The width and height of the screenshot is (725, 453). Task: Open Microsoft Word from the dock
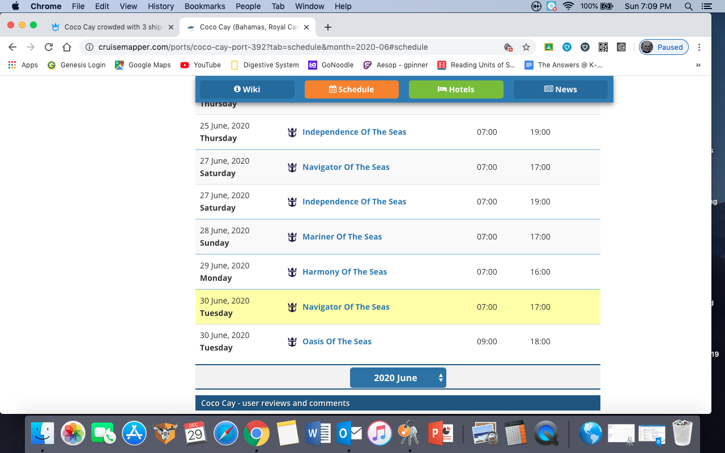(318, 434)
